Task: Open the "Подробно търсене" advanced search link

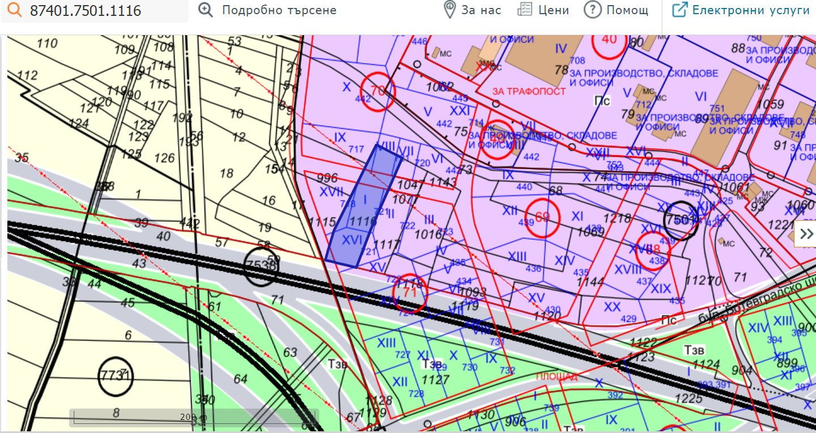Action: tap(278, 10)
